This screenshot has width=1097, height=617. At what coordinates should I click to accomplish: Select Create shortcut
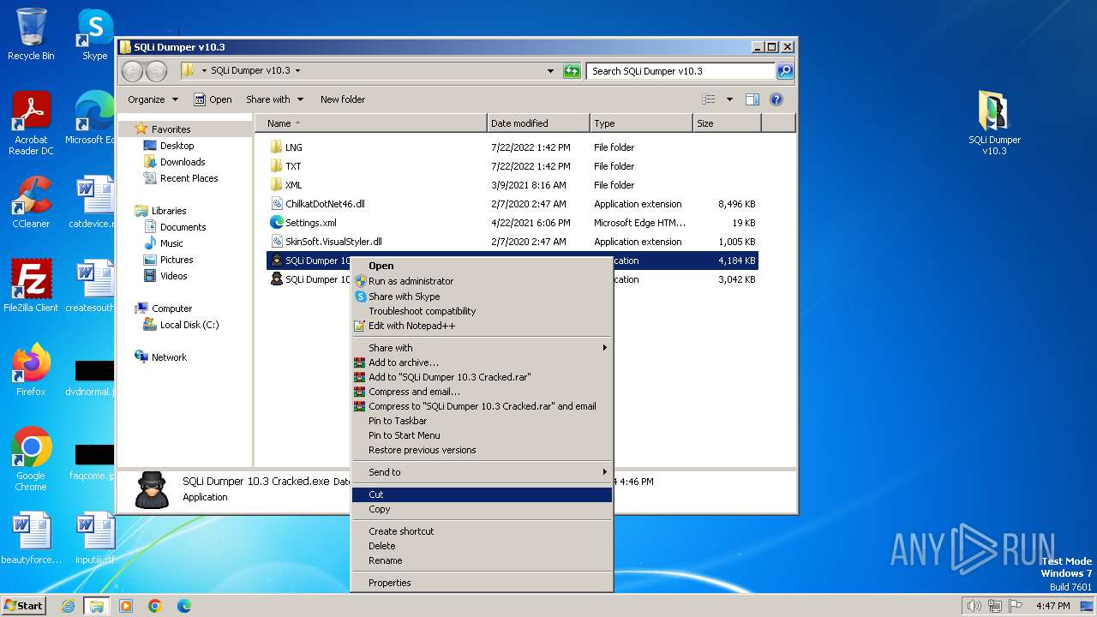click(x=482, y=531)
